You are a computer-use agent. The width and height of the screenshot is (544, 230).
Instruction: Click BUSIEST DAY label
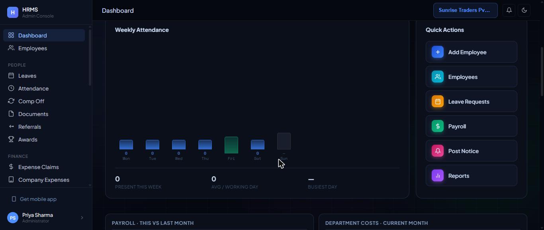tap(323, 187)
